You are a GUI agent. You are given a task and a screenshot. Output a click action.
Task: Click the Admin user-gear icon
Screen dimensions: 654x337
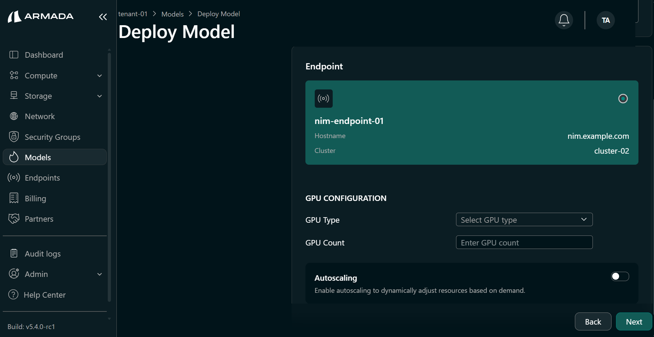tap(14, 274)
